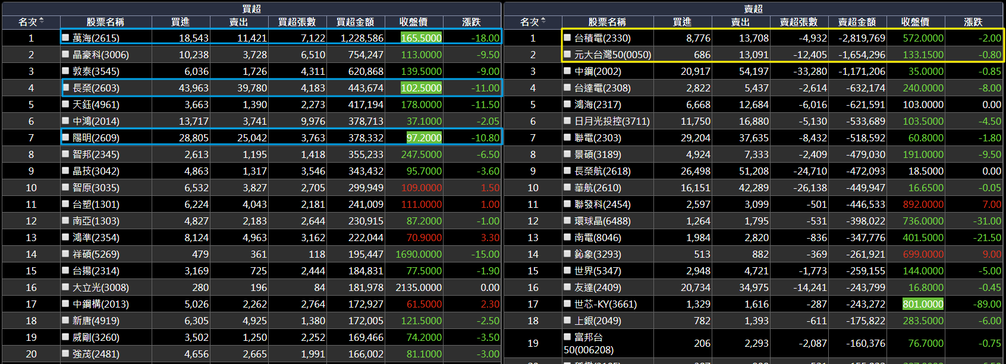Open stock link 智原(3035)
This screenshot has width=1006, height=364.
[x=96, y=188]
